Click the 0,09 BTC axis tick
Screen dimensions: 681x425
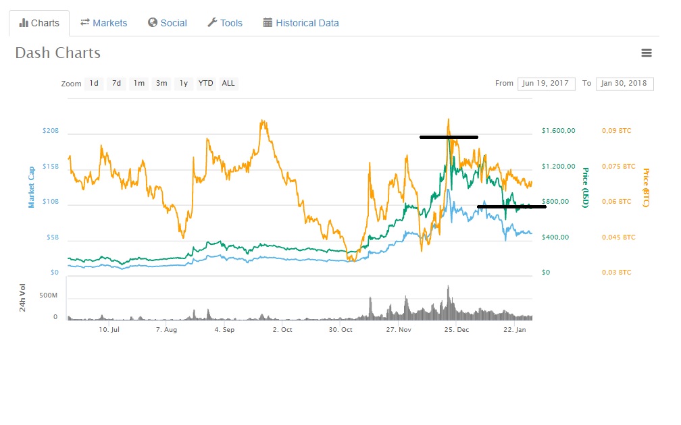pyautogui.click(x=616, y=131)
